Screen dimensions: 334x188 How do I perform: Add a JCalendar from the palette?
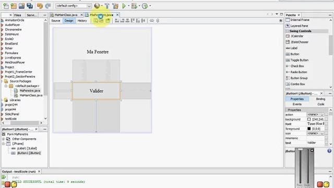pyautogui.click(x=297, y=36)
